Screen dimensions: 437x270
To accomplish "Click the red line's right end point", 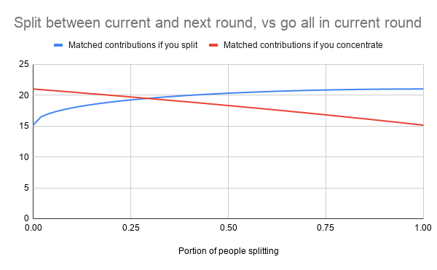I will 422,125.
